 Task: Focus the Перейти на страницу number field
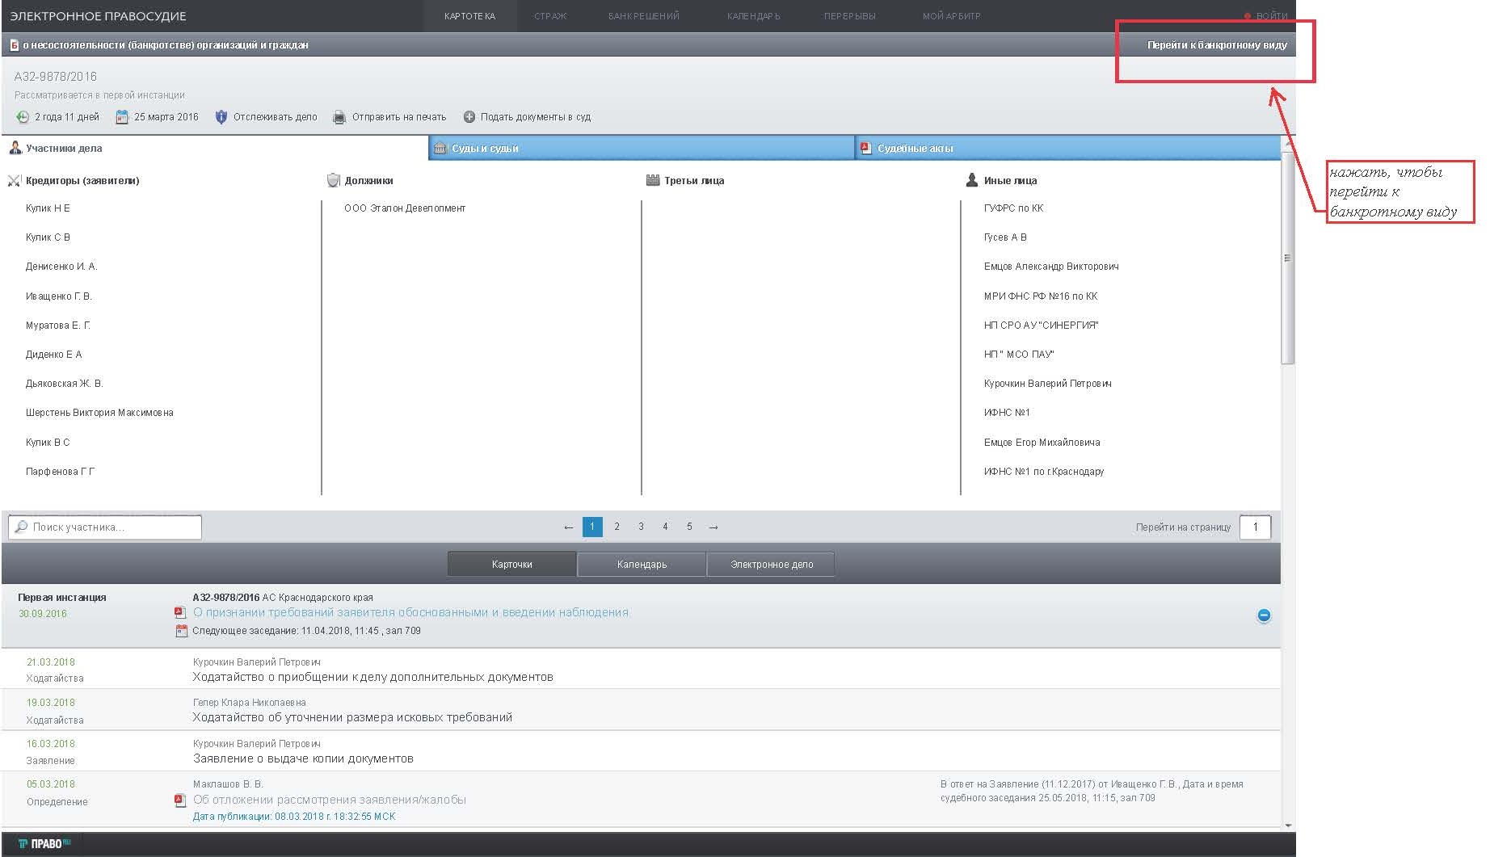[x=1255, y=527]
